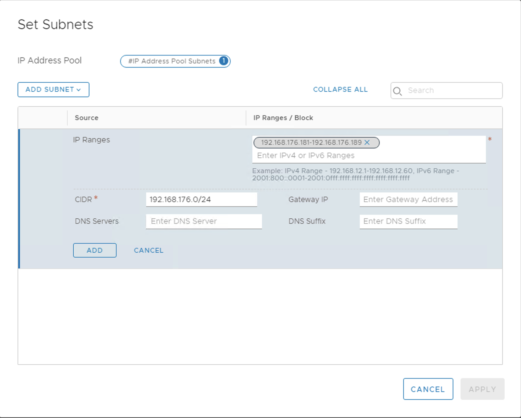The height and width of the screenshot is (418, 521).
Task: Open the ADD SUBNET dropdown
Action: (x=53, y=90)
